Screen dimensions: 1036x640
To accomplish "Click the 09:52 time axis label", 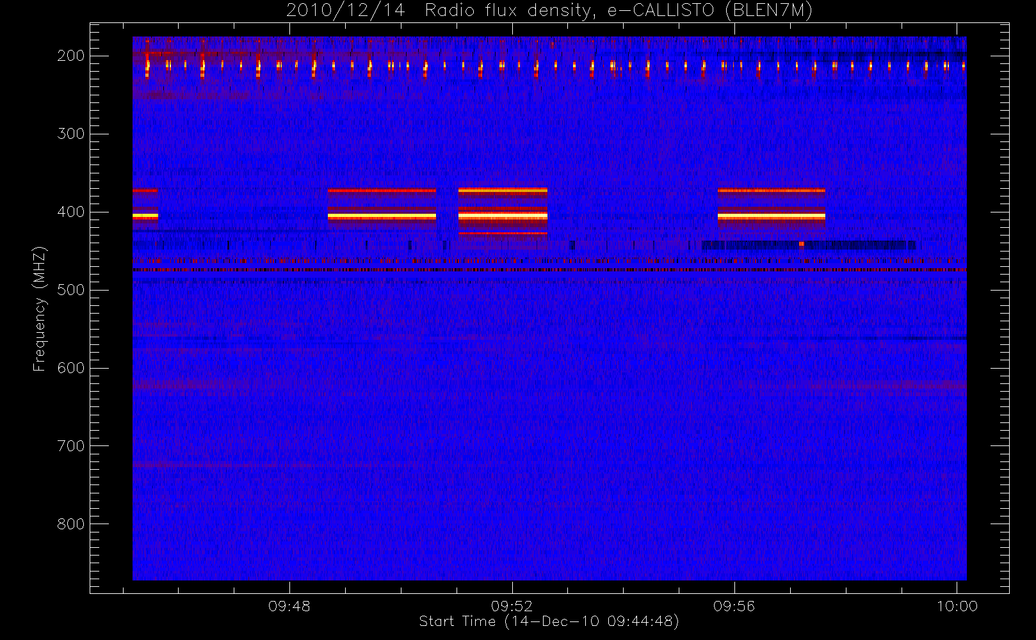I will point(512,606).
